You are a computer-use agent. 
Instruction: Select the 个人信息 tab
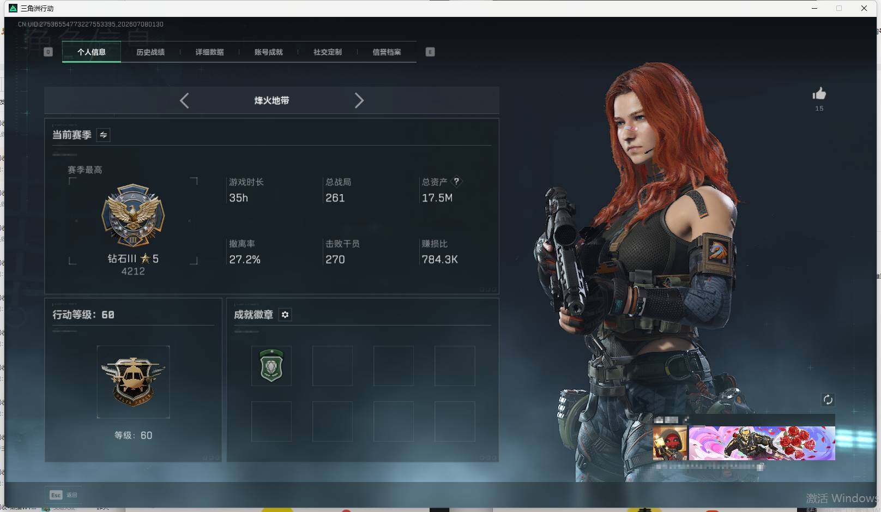92,52
